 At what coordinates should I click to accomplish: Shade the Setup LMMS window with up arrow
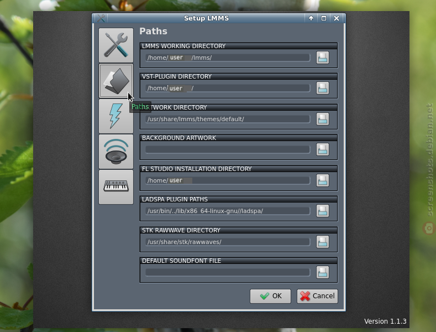(311, 18)
